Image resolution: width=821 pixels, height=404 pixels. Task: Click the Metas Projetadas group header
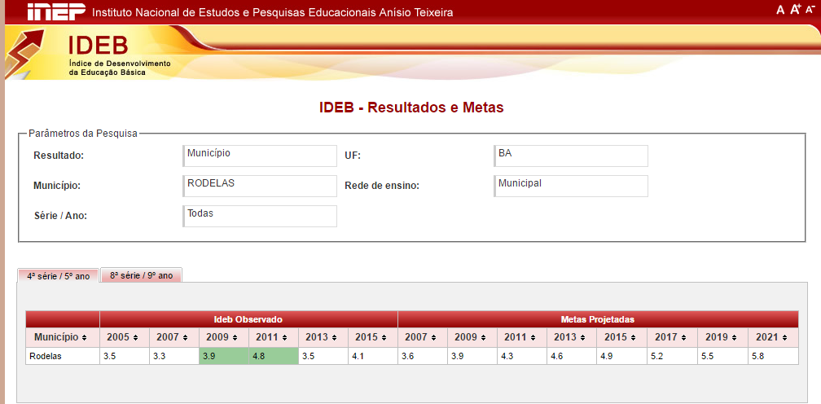(x=599, y=319)
